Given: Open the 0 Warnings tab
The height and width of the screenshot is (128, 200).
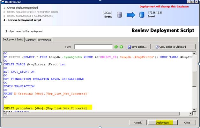Looking at the screenshot, I should coord(45,40).
